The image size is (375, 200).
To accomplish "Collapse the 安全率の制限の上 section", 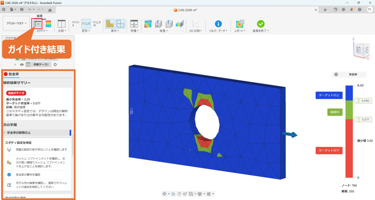I will [4, 132].
